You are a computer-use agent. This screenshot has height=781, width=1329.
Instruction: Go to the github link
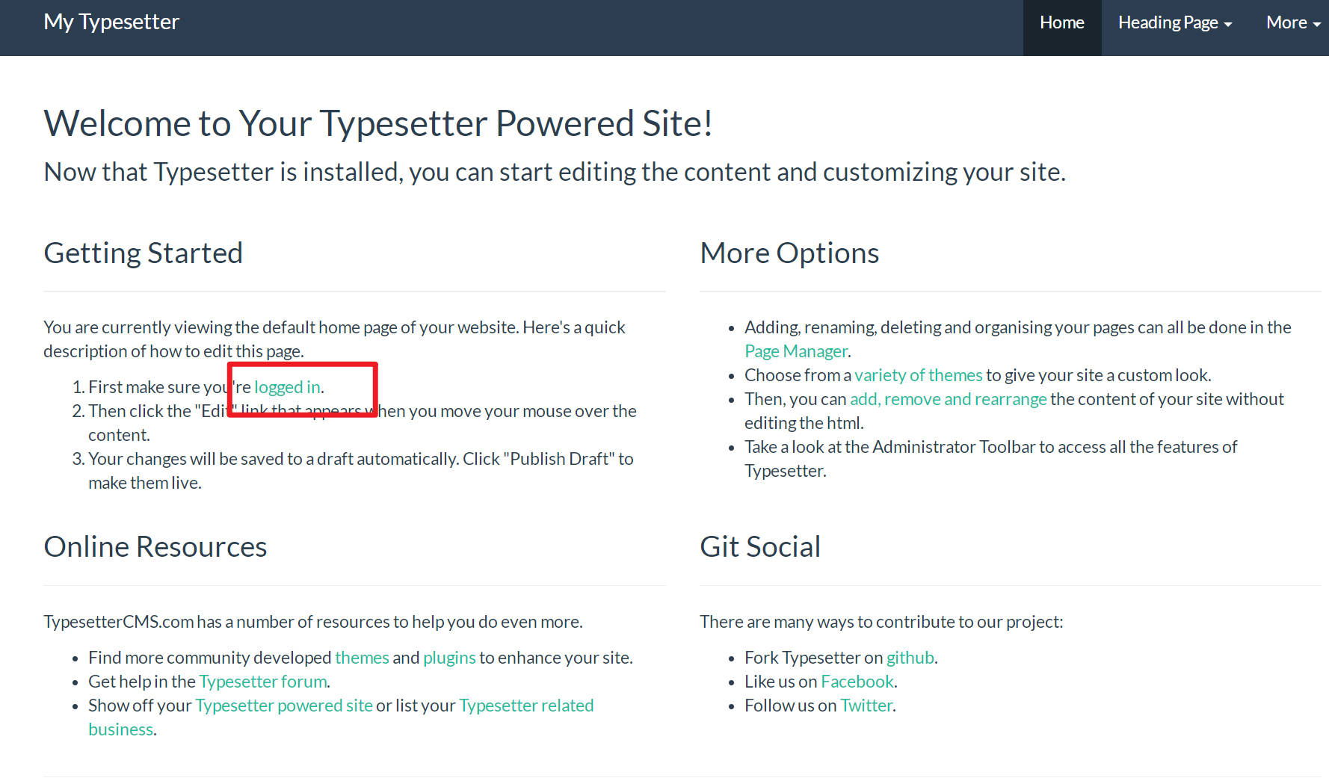tap(910, 658)
